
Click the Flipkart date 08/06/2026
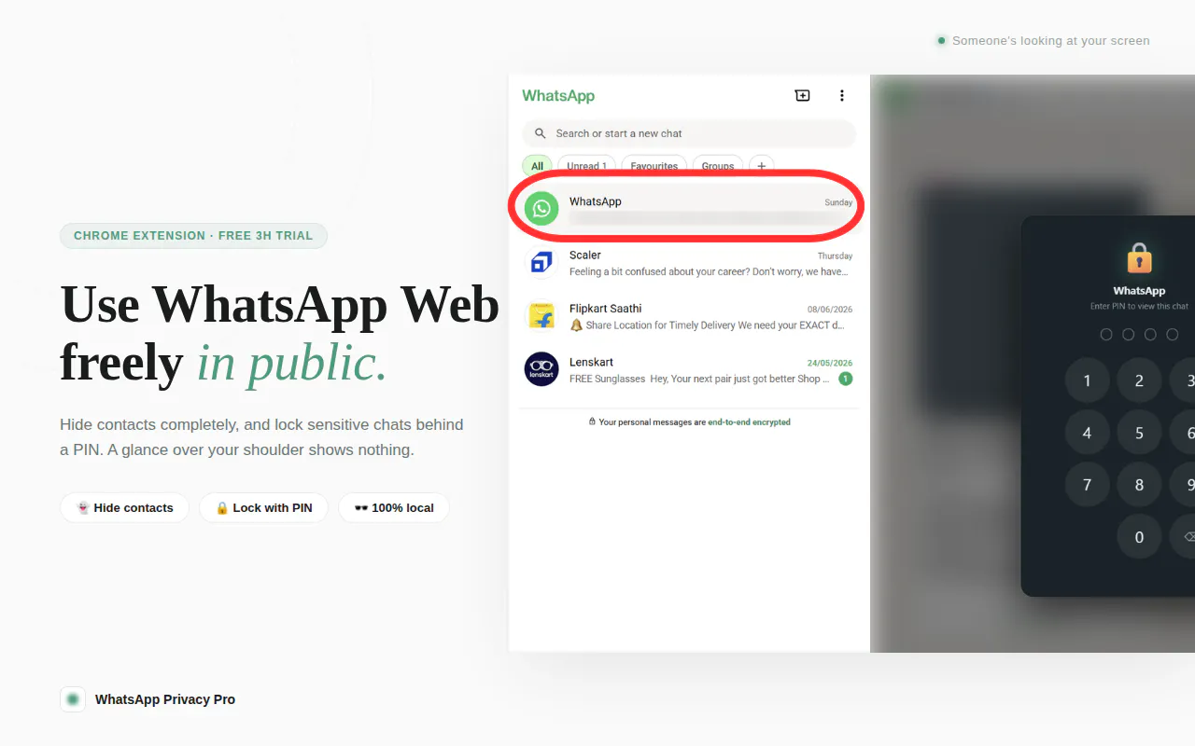coord(830,310)
